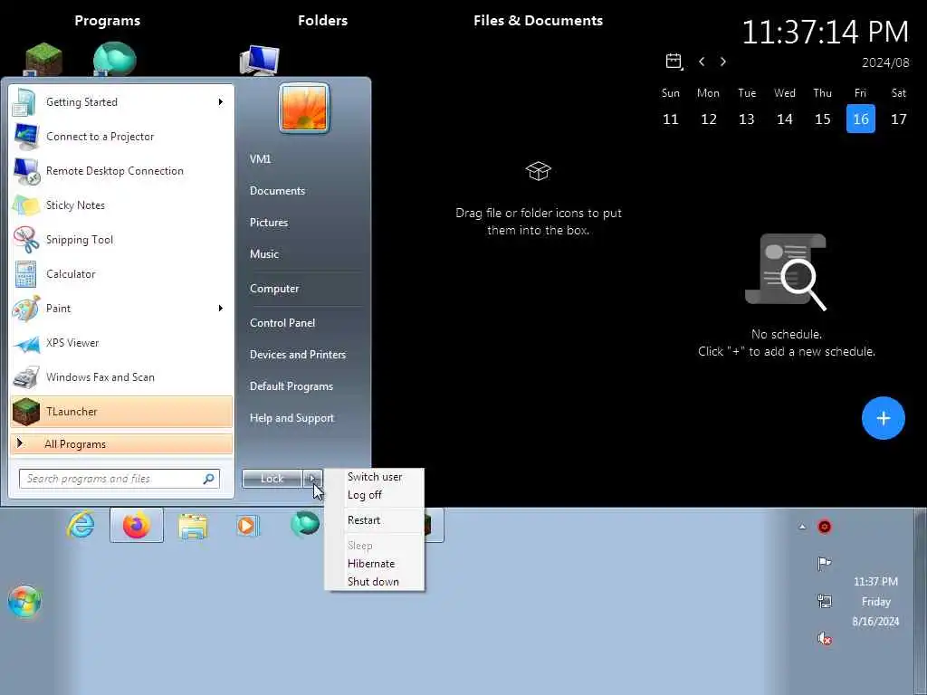Open Music from the Start menu

point(264,254)
